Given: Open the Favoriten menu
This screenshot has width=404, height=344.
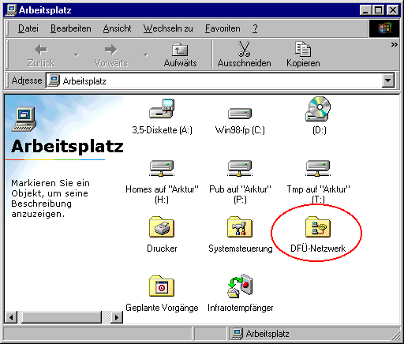Looking at the screenshot, I should pyautogui.click(x=223, y=28).
